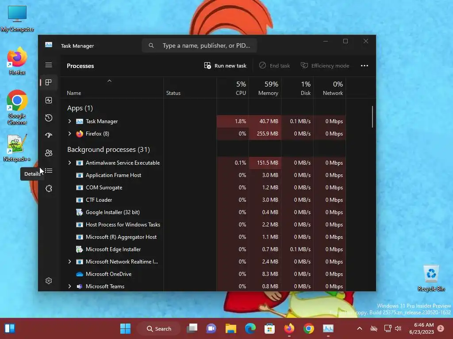Open the clock and date flyout
This screenshot has width=453, height=339.
[422, 328]
